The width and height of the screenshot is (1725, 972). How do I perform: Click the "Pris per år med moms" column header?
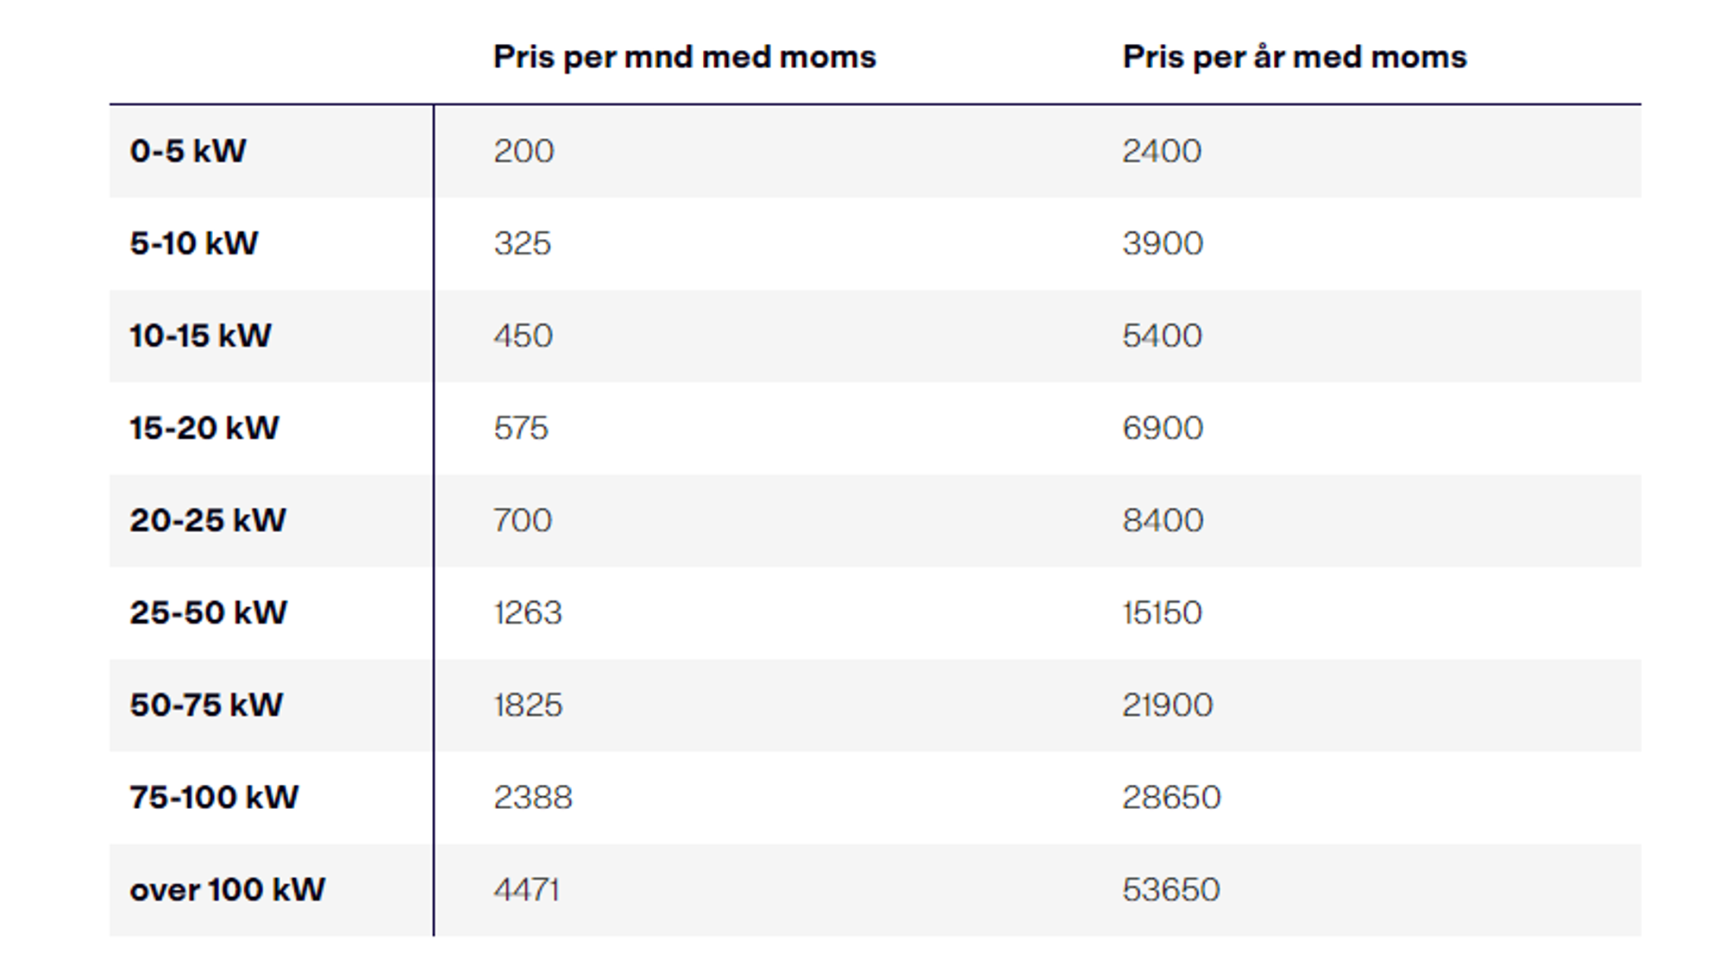click(1294, 57)
